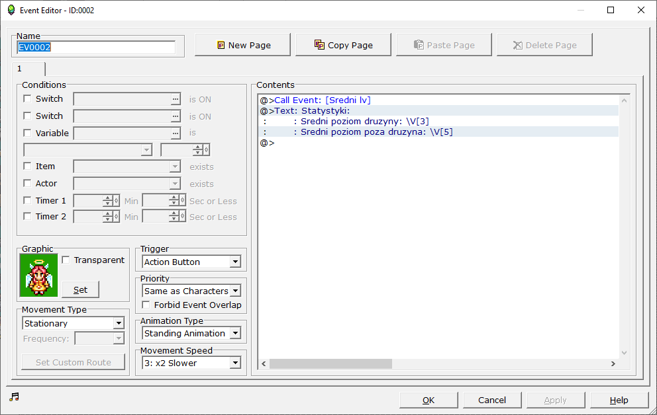657x415 pixels.
Task: Select the Text: Statystyki command line
Action: click(438, 111)
